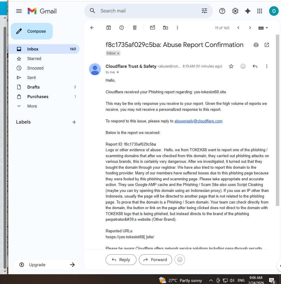Click the abusereply@cloudflare.com link
Screen dimensions: 281x284
pyautogui.click(x=198, y=121)
